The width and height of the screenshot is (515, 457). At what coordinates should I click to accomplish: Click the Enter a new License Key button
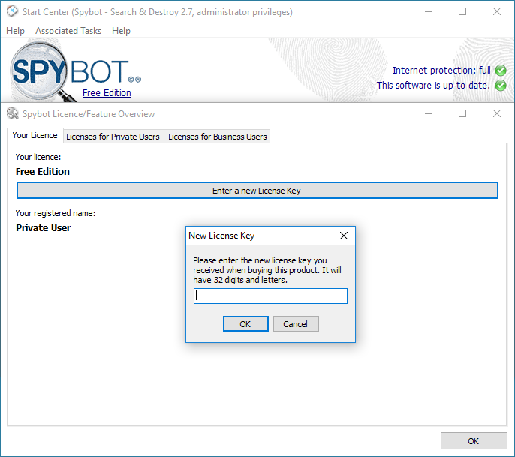click(257, 191)
